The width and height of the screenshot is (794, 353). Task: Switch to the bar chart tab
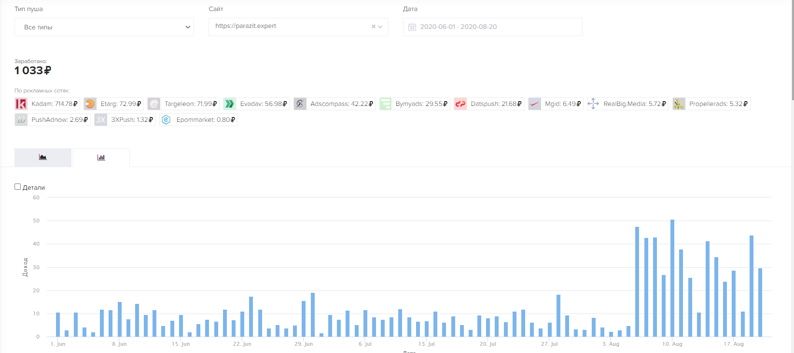pos(101,157)
